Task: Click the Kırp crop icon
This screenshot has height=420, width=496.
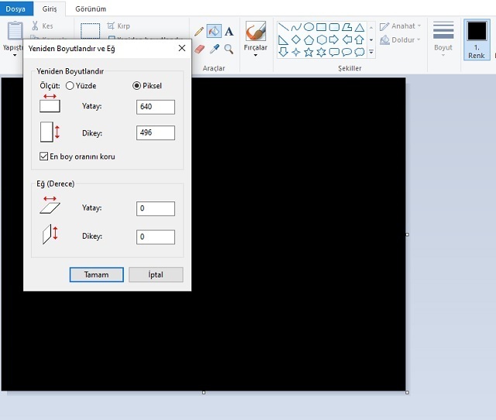Action: 112,26
